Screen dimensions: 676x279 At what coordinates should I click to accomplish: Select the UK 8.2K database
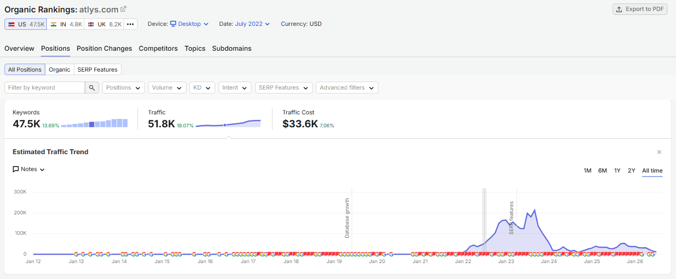(104, 24)
